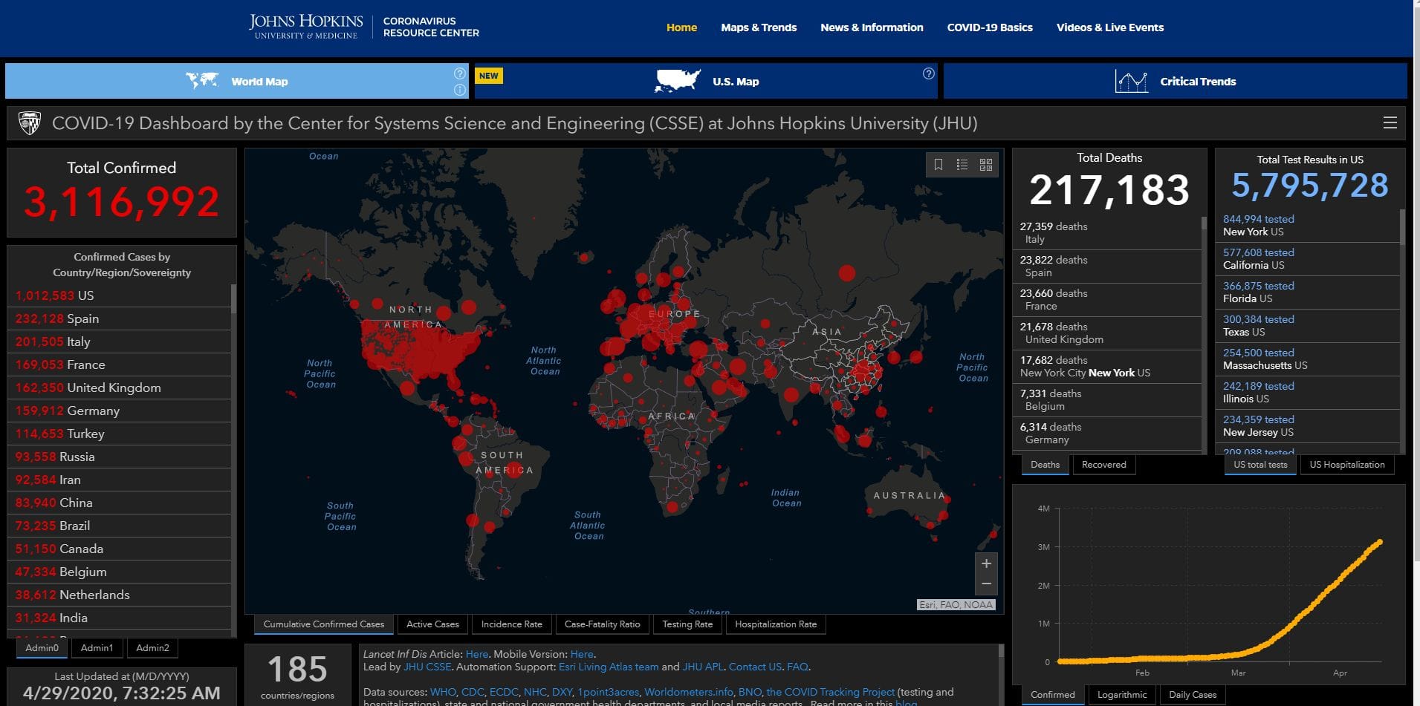Show the Confirmed chart tab

coord(1053,695)
